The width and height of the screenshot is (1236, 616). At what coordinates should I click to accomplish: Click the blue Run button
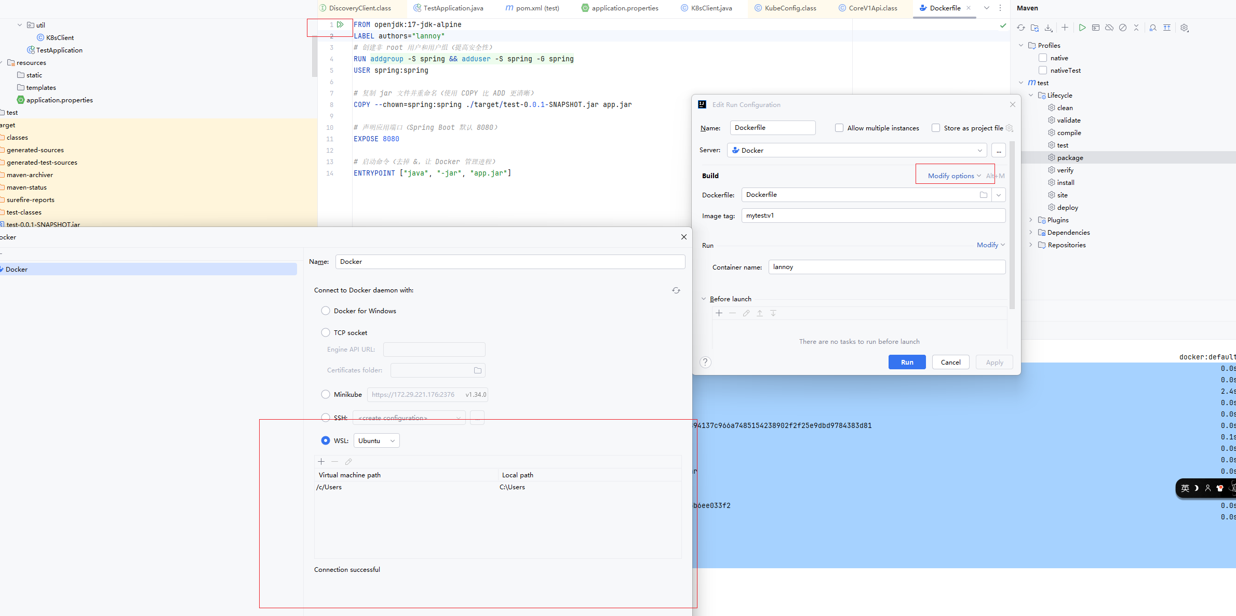pos(907,362)
